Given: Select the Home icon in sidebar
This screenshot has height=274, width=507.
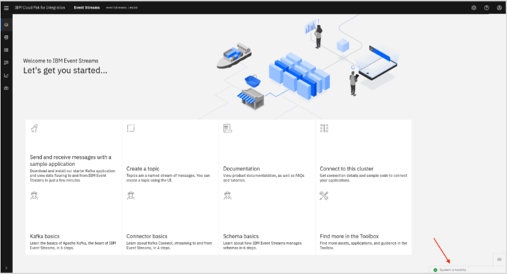Looking at the screenshot, I should pyautogui.click(x=6, y=25).
